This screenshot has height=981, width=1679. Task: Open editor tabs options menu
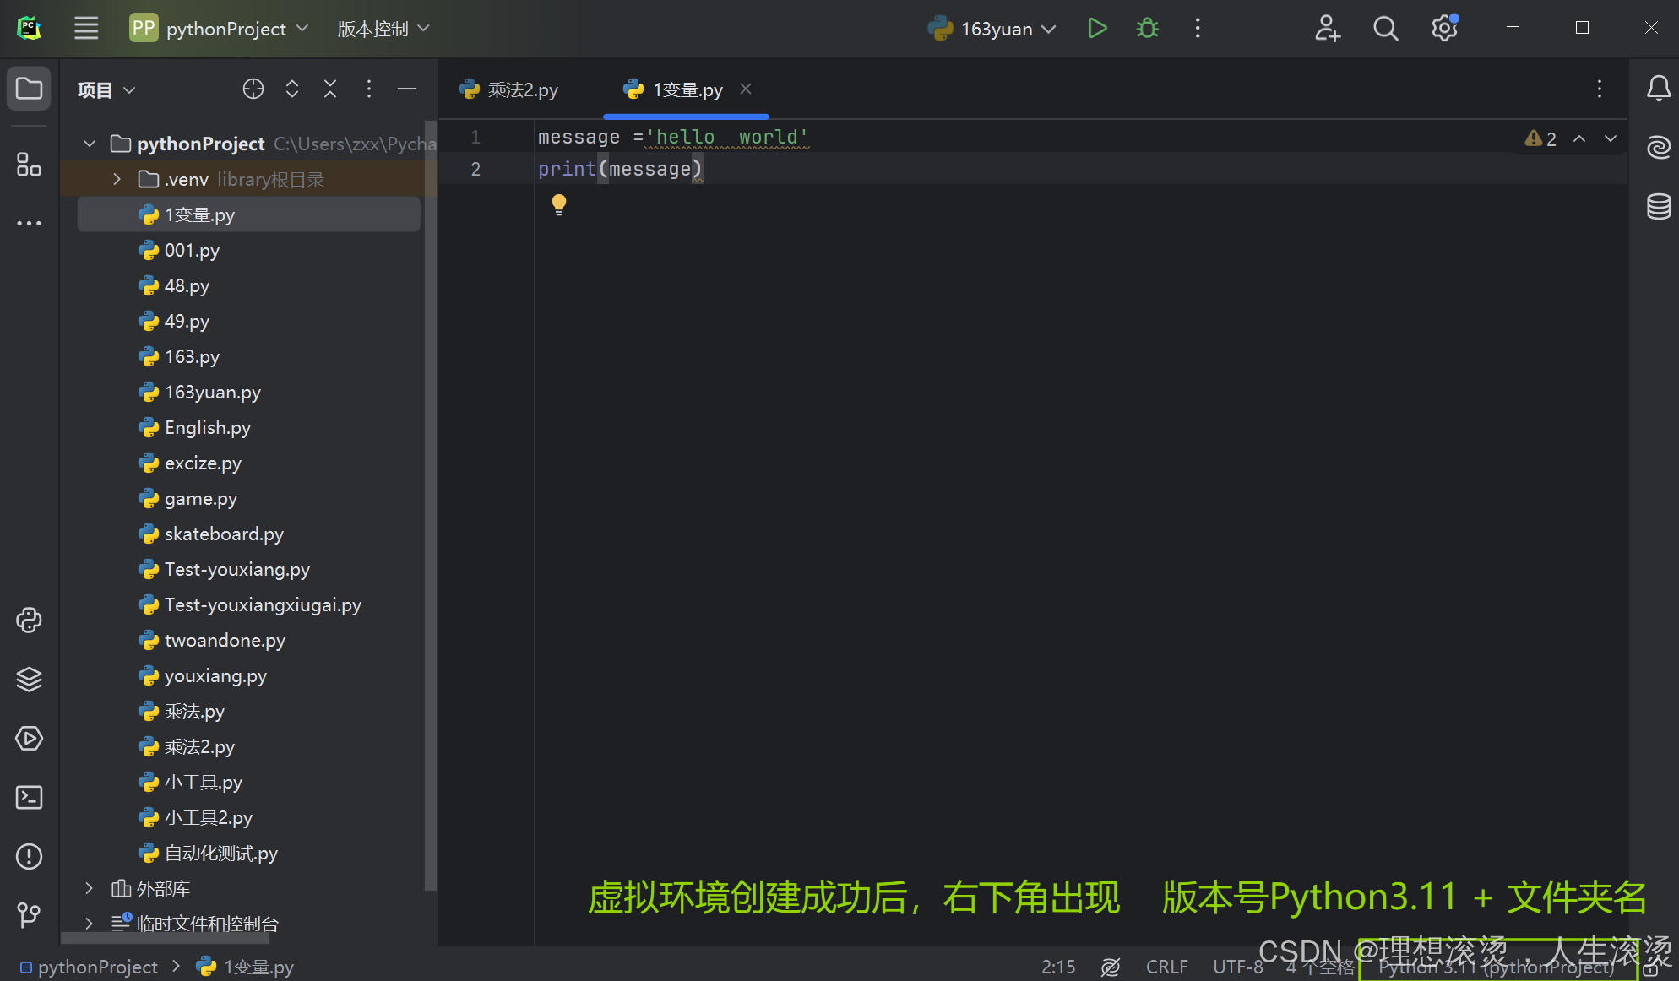1600,89
